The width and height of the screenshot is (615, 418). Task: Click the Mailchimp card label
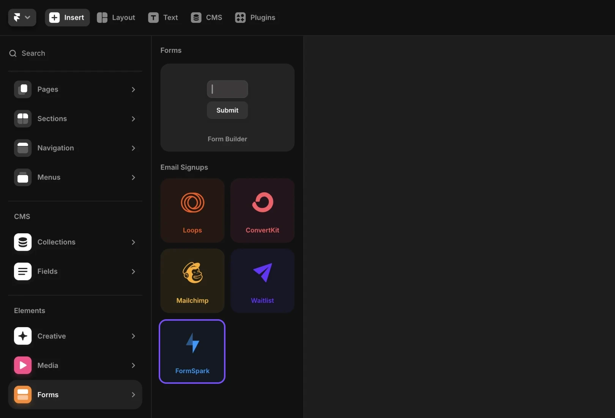[192, 301]
